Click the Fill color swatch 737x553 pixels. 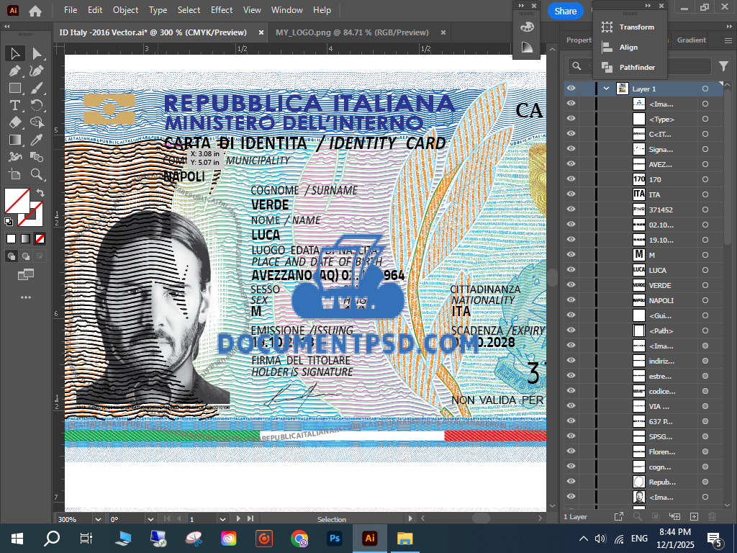pos(16,199)
